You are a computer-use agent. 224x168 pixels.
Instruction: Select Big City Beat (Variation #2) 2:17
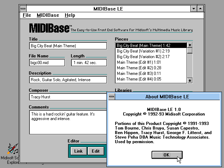[x=151, y=57]
